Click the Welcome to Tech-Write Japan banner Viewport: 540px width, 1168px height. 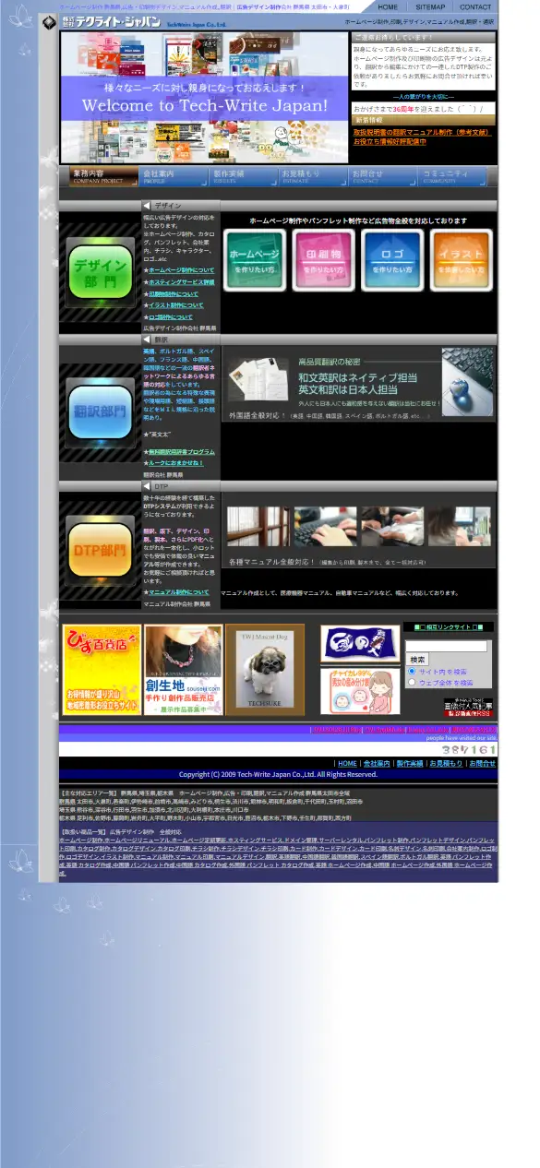coord(204,97)
